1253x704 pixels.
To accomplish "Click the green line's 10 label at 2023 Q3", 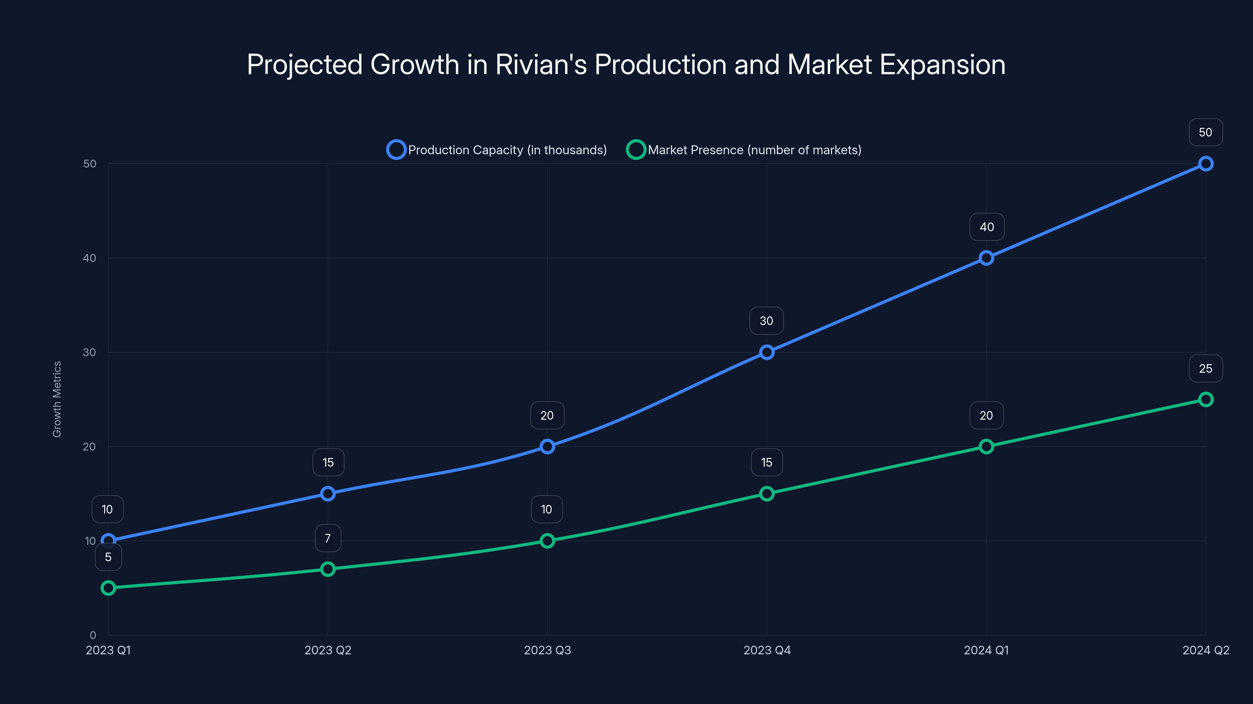I will point(547,509).
